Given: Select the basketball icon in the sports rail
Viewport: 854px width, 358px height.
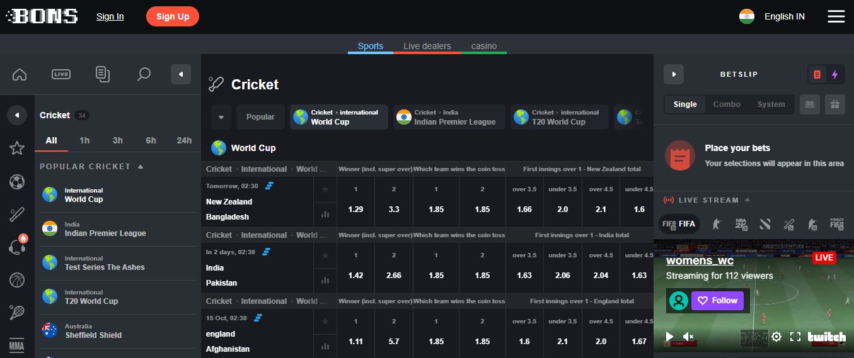Looking at the screenshot, I should point(17,280).
